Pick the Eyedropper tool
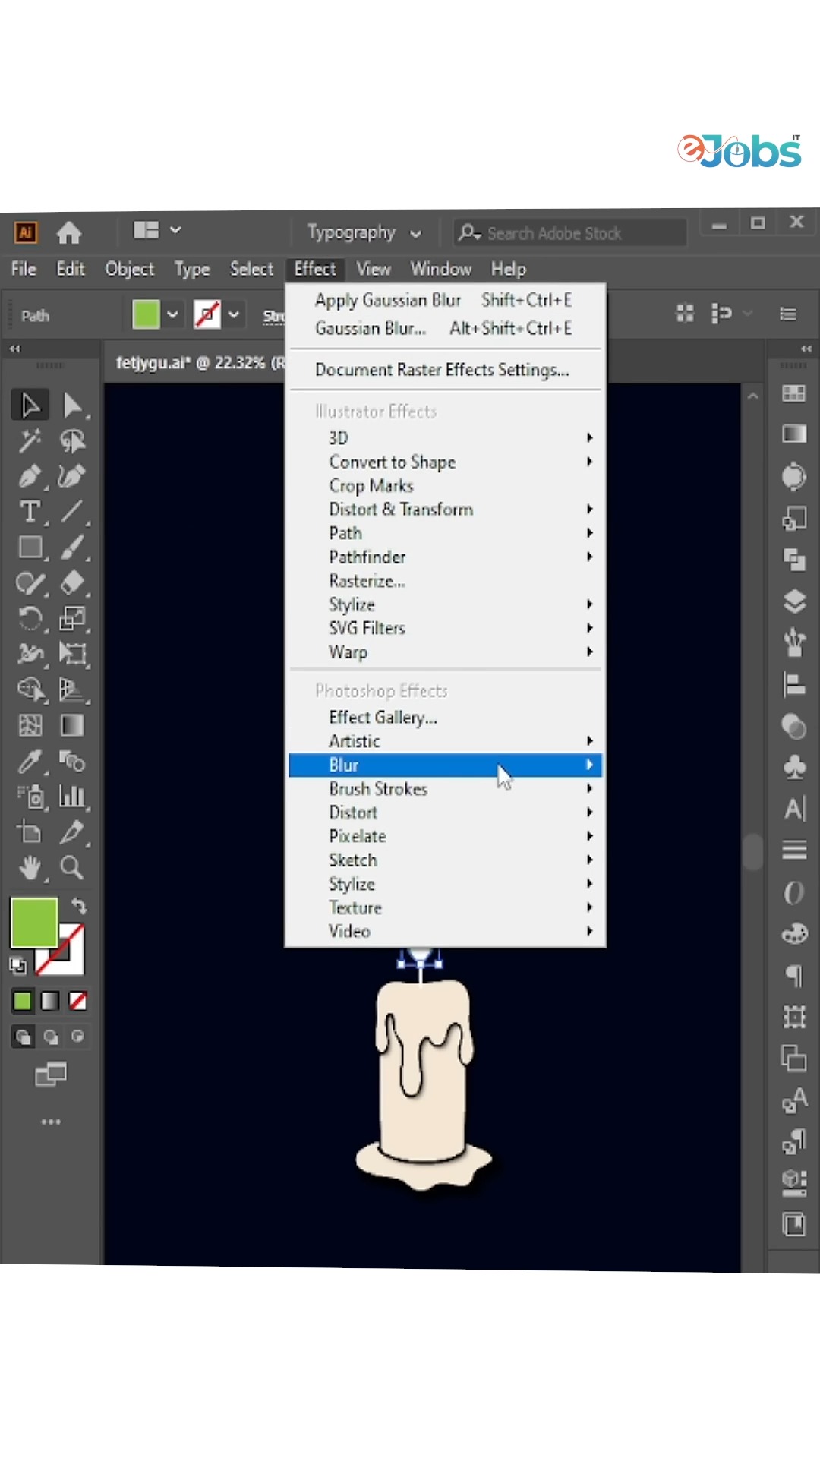Screen dimensions: 820x1458 point(30,761)
